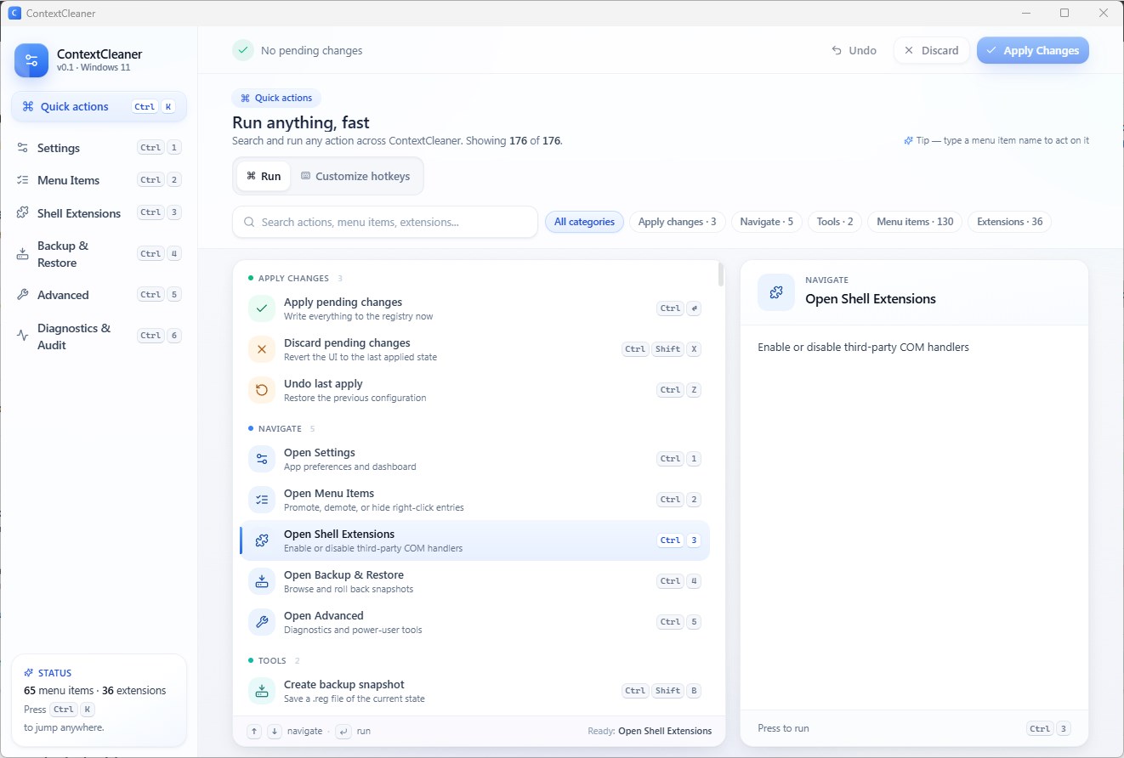Filter by Tools · 2 chip
The image size is (1124, 758).
[x=835, y=222]
